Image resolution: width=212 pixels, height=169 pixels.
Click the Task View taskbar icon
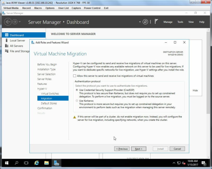(26, 163)
